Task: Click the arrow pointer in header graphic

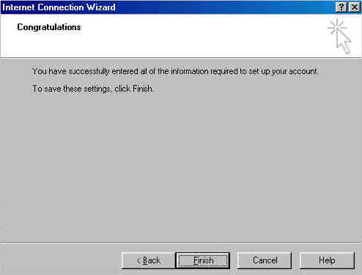Action: point(344,42)
